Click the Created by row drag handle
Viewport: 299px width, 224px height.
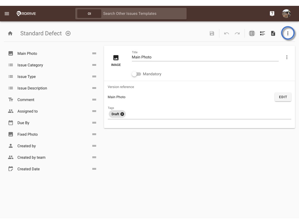[94, 146]
